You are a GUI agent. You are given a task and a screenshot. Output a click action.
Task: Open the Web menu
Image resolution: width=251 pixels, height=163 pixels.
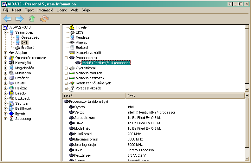pyautogui.click(x=74, y=10)
